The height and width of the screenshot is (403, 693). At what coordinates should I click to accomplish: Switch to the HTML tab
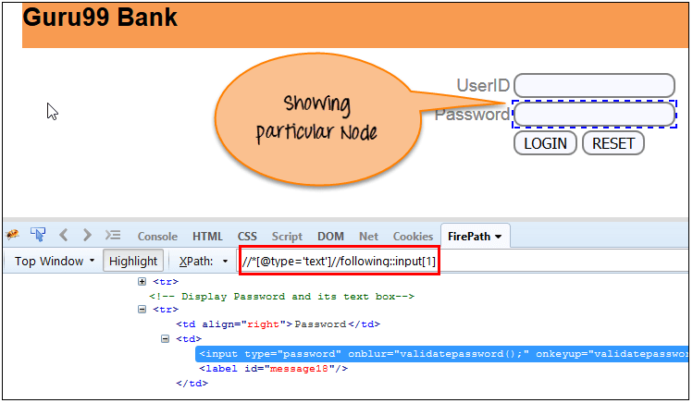[207, 236]
